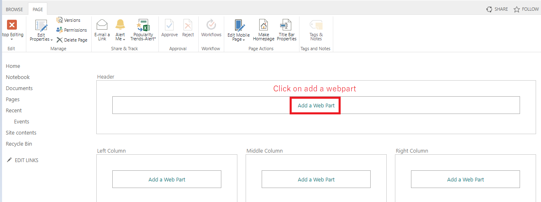Open page Permissions in ribbon
The width and height of the screenshot is (541, 202).
60,30
